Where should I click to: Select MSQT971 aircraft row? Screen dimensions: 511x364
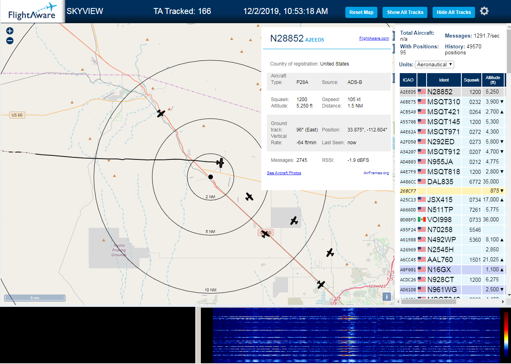pos(452,131)
